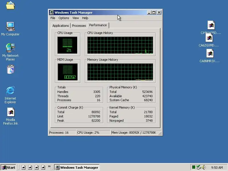Click the Task Manager title bar icon
The height and width of the screenshot is (171, 228).
52,13
